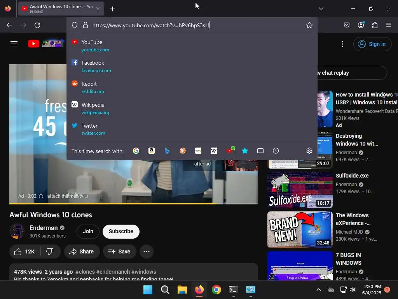The width and height of the screenshot is (398, 299).
Task: Open search settings gear in dropdown
Action: 309,151
